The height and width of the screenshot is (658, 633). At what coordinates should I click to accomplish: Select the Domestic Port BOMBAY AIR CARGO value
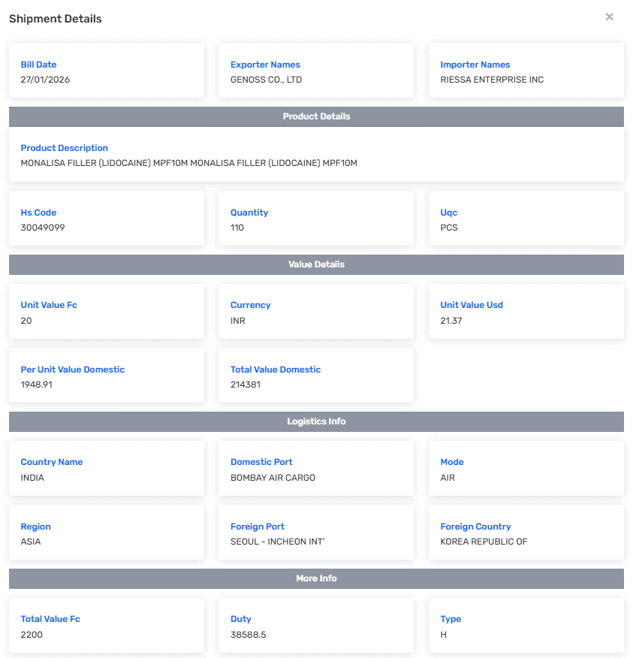[273, 478]
